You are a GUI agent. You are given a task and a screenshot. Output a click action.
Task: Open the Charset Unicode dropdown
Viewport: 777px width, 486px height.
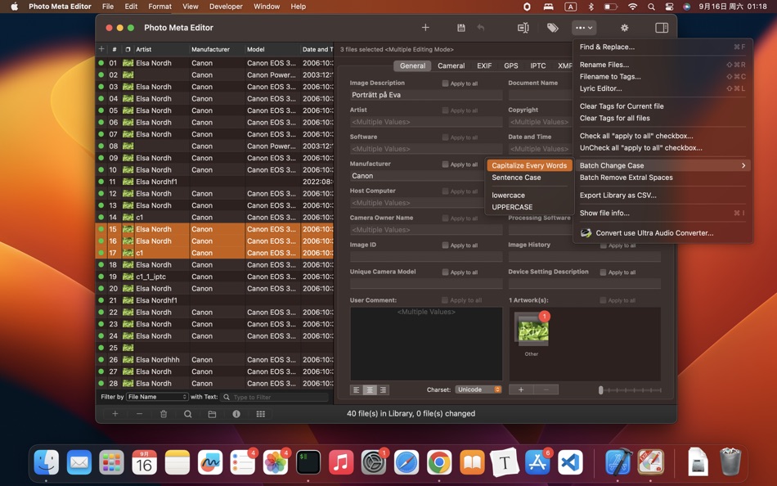click(x=478, y=389)
